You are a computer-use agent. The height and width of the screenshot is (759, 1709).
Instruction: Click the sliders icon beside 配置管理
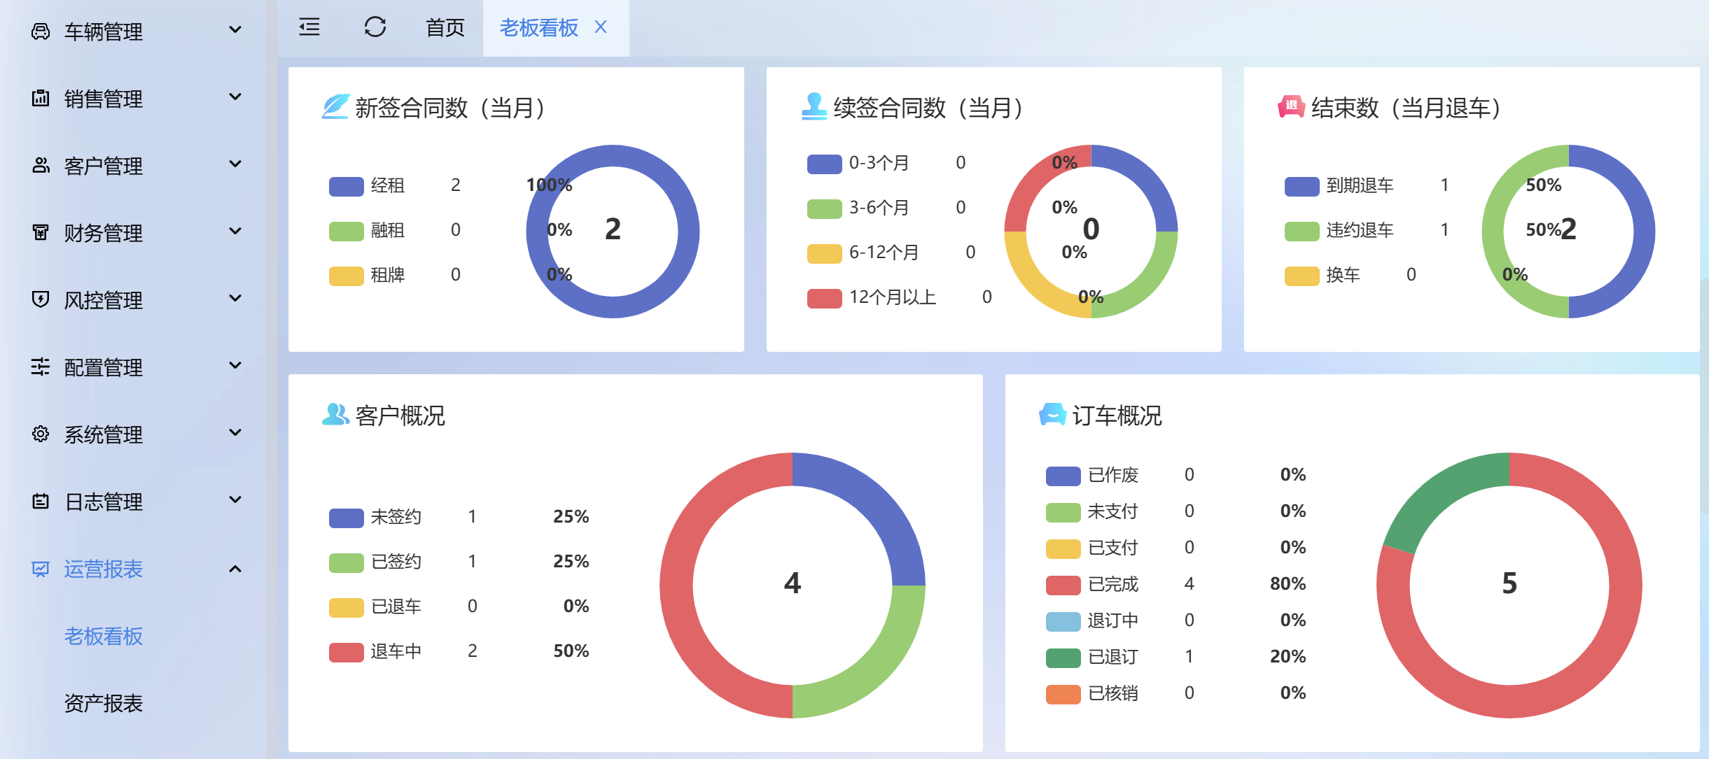point(41,367)
